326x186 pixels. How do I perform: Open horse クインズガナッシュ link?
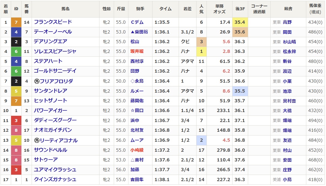(55, 180)
